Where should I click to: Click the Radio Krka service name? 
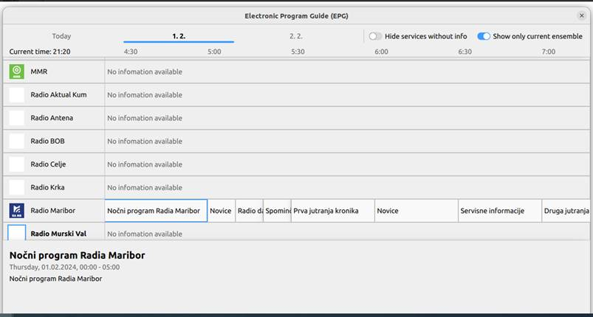click(x=47, y=187)
